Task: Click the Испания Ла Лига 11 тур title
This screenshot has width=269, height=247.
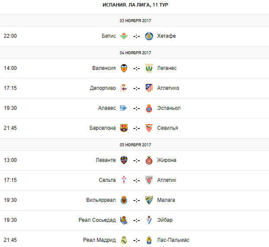Action: pyautogui.click(x=134, y=5)
